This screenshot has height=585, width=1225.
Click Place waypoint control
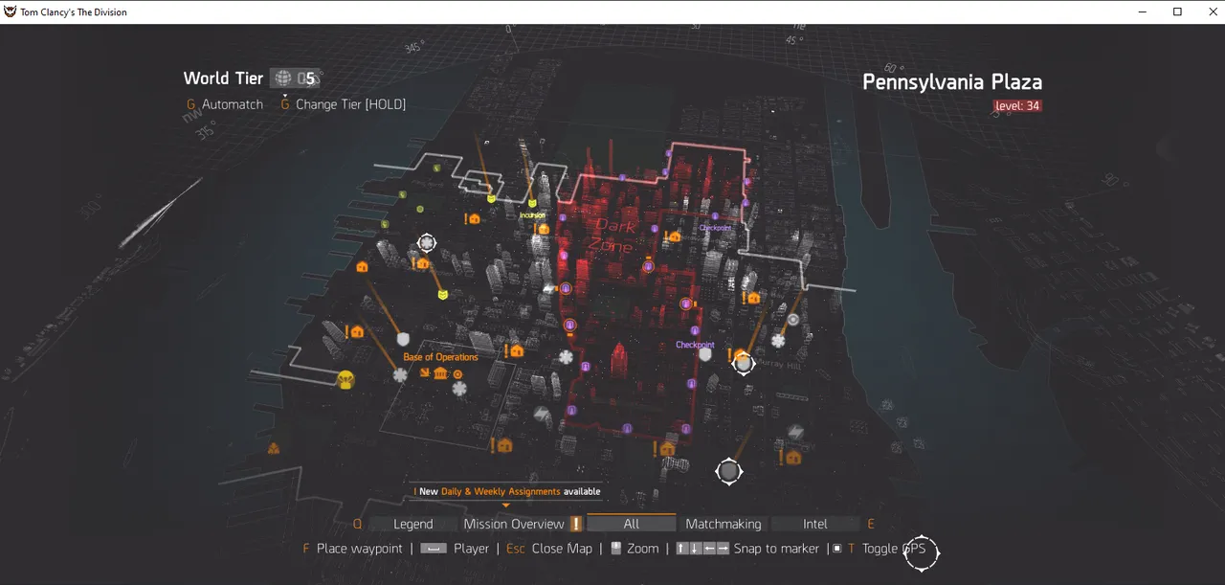coord(352,549)
